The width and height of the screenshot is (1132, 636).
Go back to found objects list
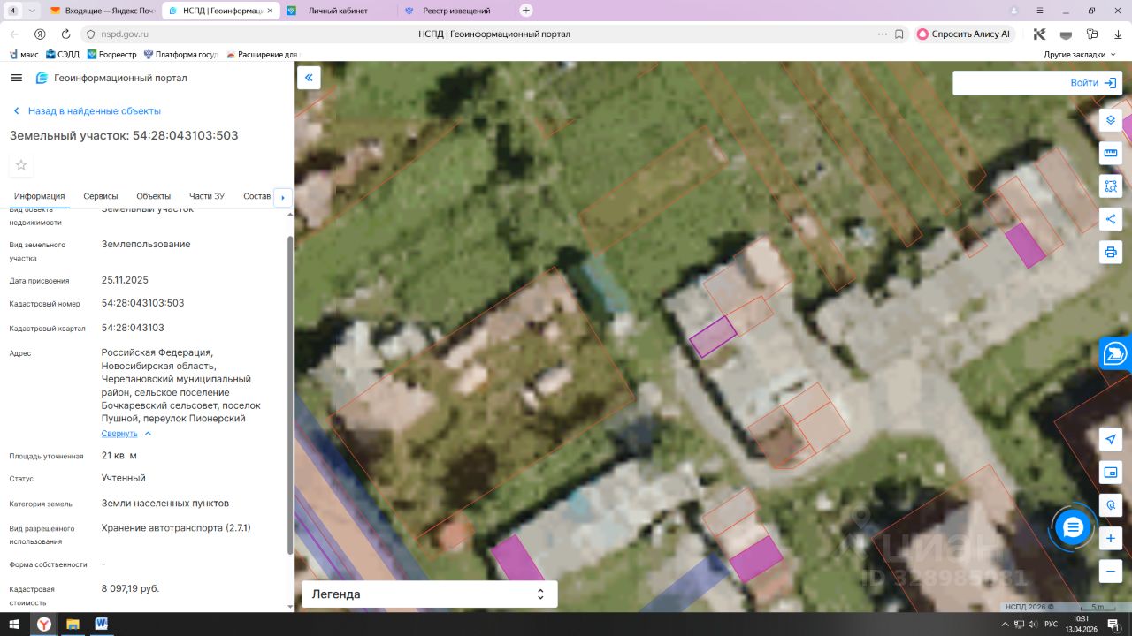(87, 111)
